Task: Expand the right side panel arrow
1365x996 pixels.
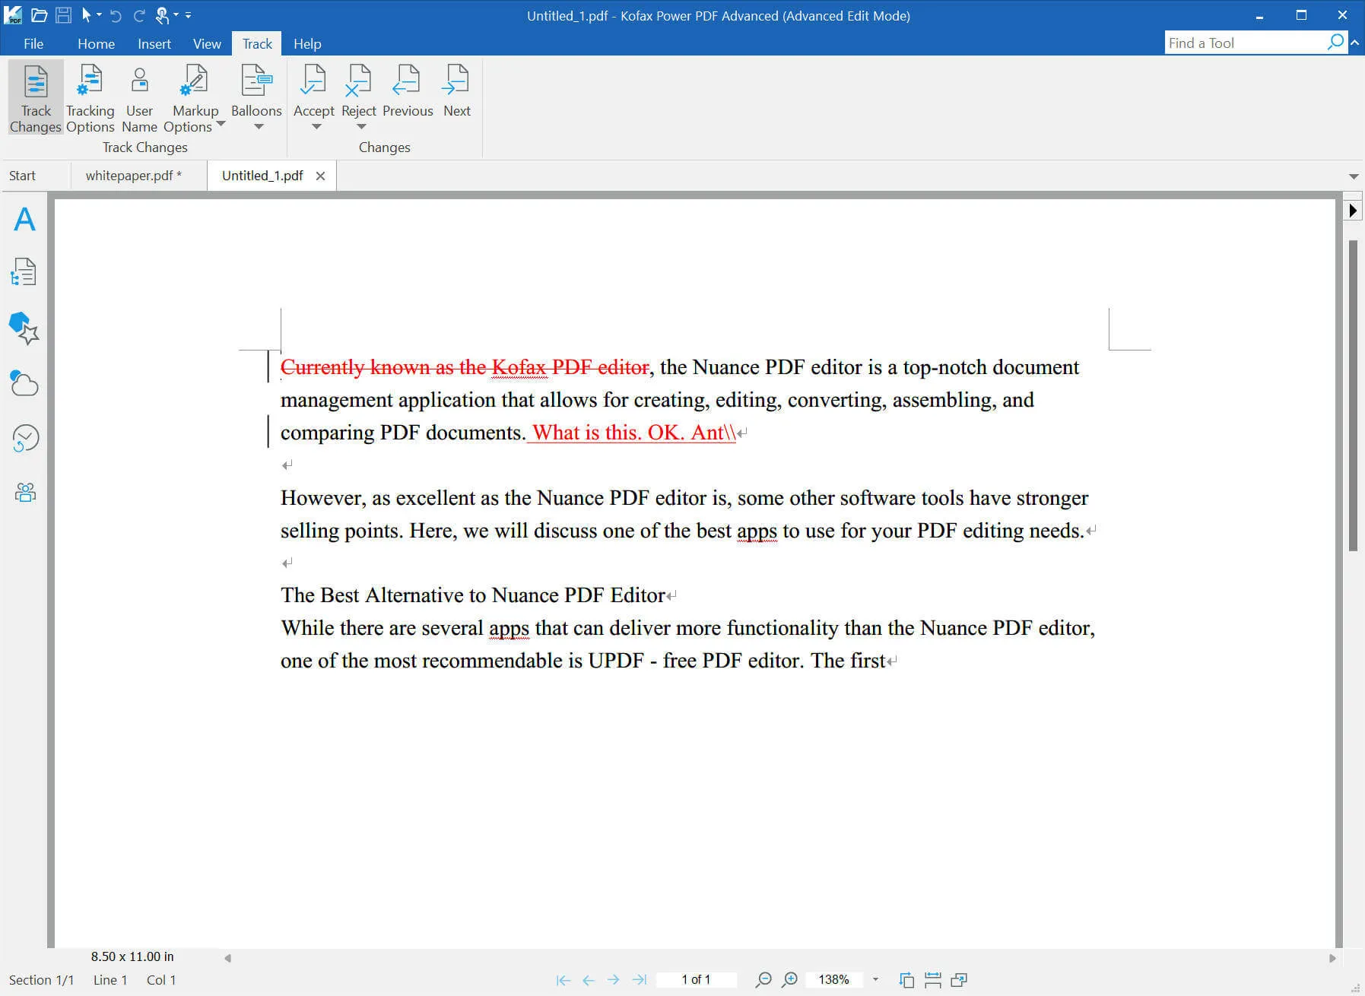Action: [x=1353, y=211]
